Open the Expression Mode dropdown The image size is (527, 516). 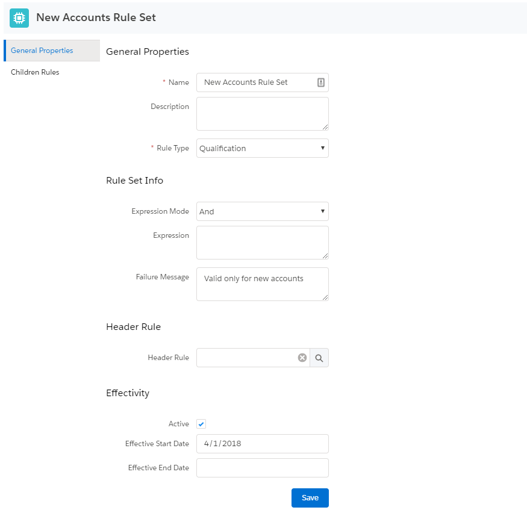(x=263, y=211)
